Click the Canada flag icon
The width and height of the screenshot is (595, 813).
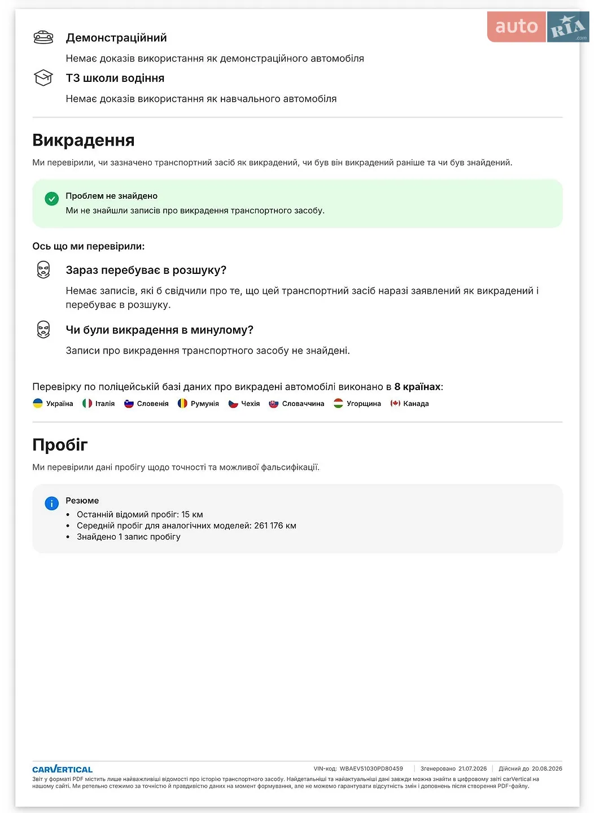click(x=395, y=403)
